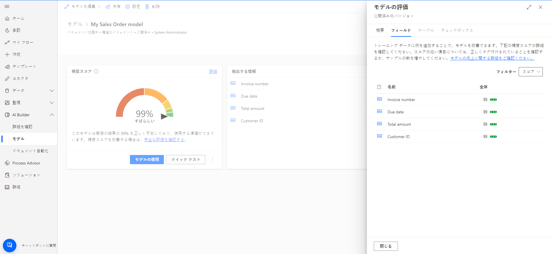This screenshot has width=552, height=254.
Task: Expand the データ section chevron
Action: [52, 91]
